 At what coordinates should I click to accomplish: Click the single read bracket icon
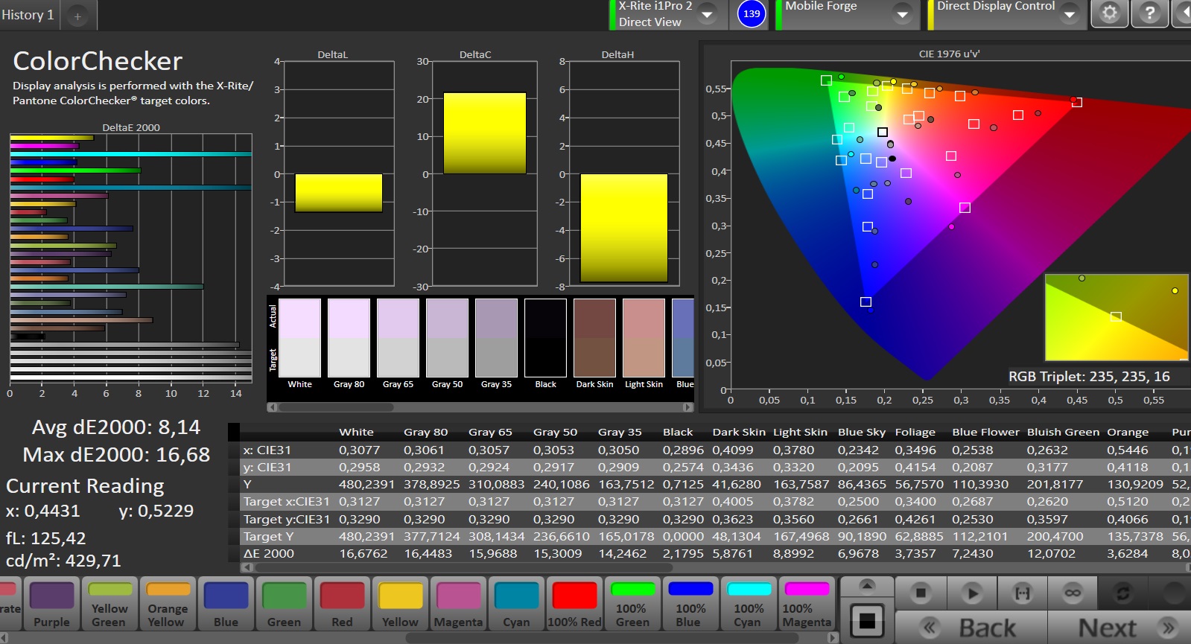(1023, 593)
